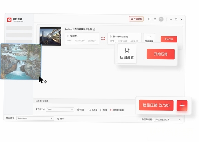Select the 设置 radio option
The image size is (199, 142).
pos(81,110)
